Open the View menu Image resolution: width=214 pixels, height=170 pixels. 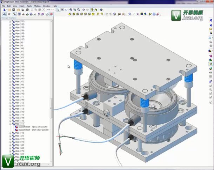coord(15,6)
